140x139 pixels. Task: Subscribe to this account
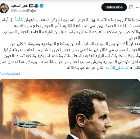[x=114, y=7]
